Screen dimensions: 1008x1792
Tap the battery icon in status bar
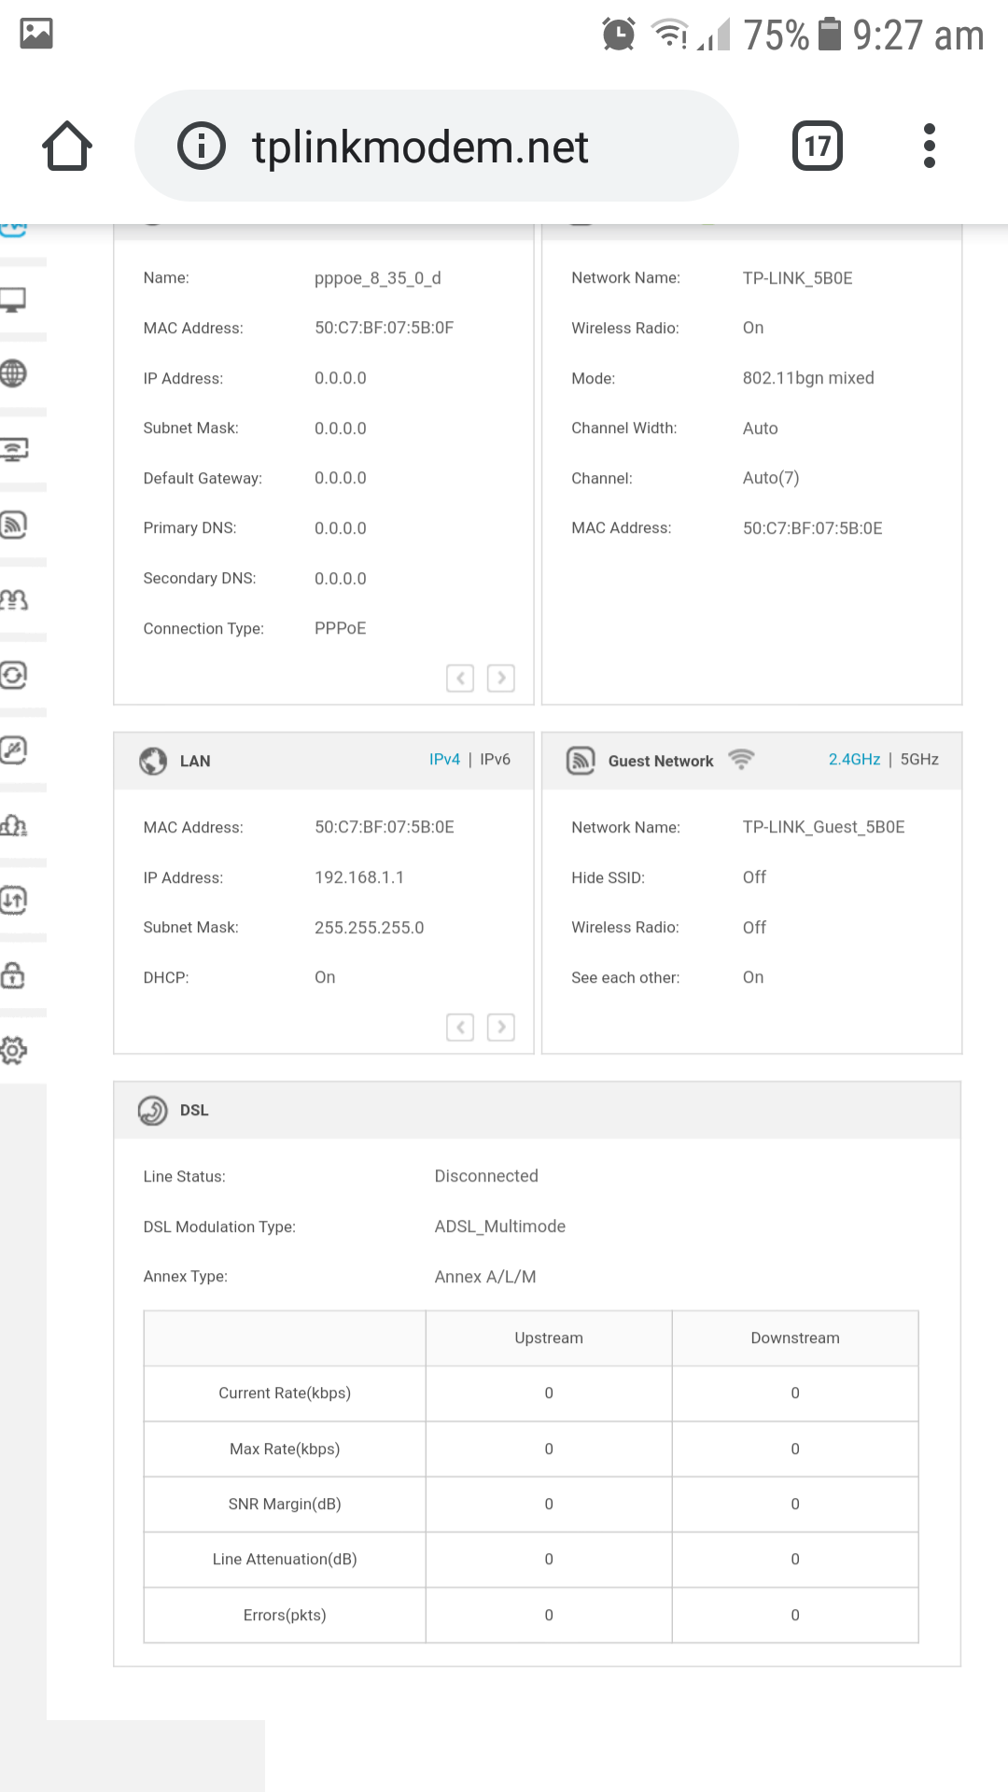click(829, 35)
